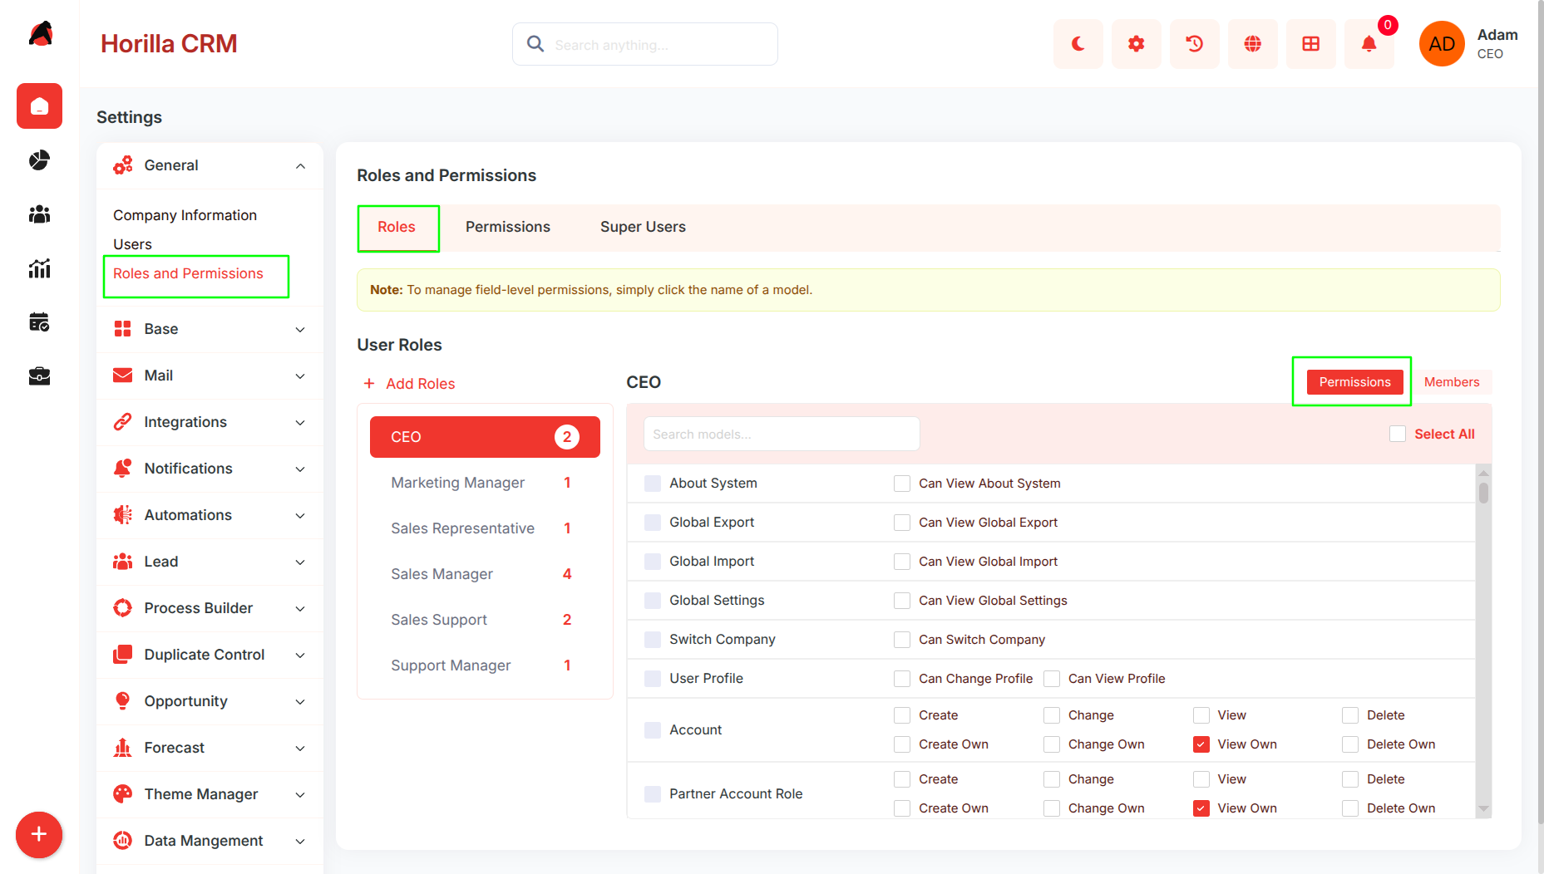Open the grid table icon in header
Image resolution: width=1544 pixels, height=874 pixels.
[x=1310, y=44]
